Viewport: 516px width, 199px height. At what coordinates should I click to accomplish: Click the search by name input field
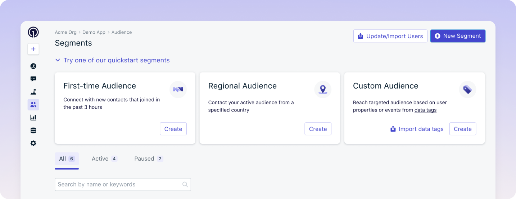119,184
